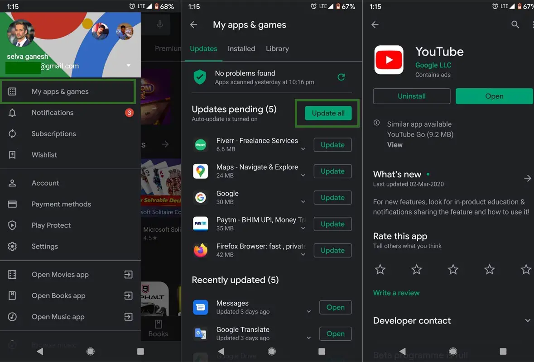
Task: Expand Fiverr update details chevron
Action: point(303,149)
